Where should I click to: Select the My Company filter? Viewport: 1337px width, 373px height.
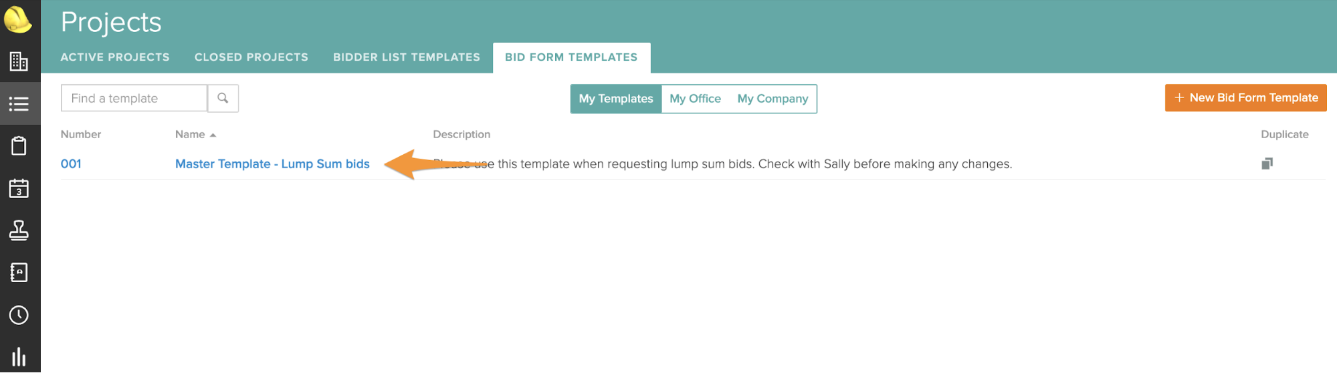click(773, 99)
